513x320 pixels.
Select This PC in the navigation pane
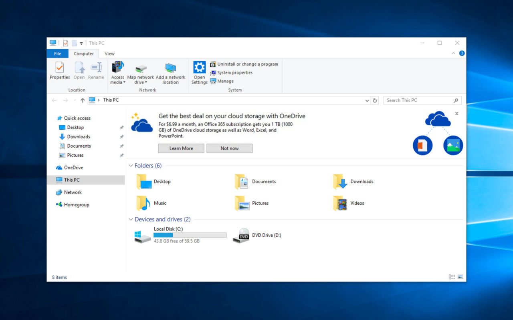(x=86, y=180)
